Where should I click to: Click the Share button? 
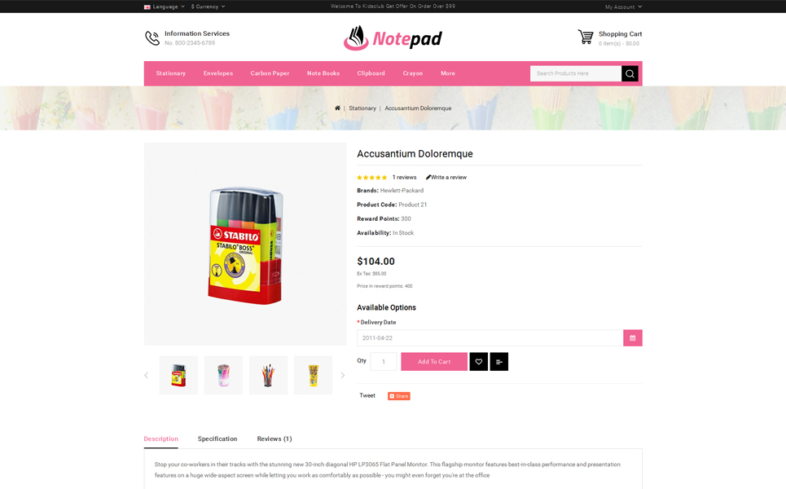coord(399,396)
